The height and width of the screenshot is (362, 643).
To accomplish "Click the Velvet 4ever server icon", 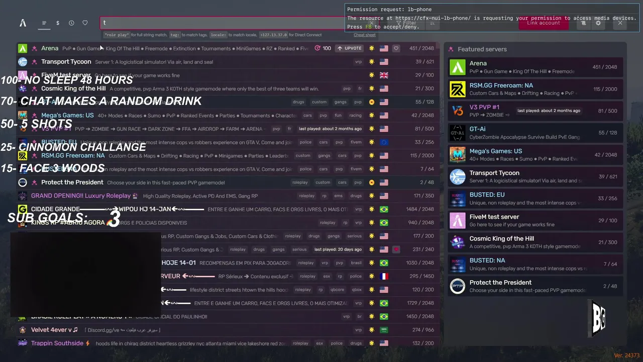I will tap(23, 330).
